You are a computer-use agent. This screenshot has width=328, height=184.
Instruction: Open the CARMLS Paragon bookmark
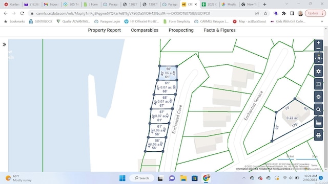[x=212, y=21]
